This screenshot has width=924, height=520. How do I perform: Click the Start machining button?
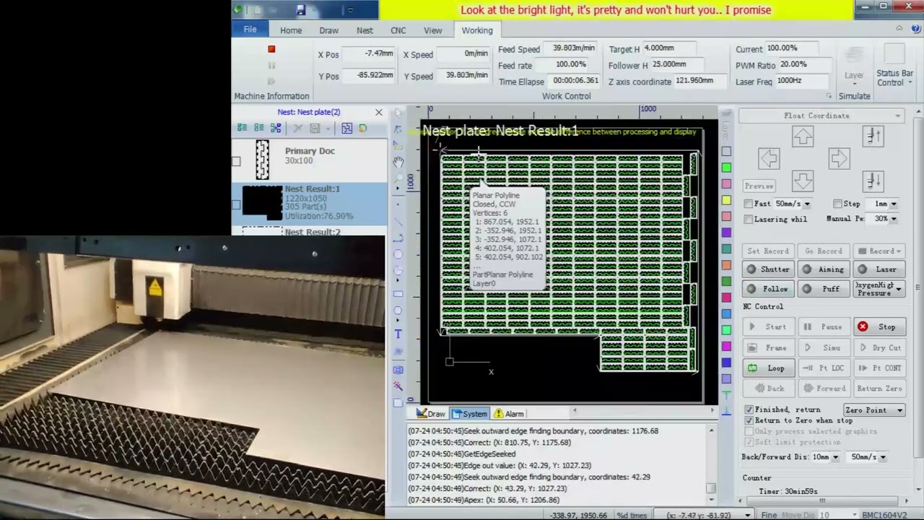click(x=768, y=327)
